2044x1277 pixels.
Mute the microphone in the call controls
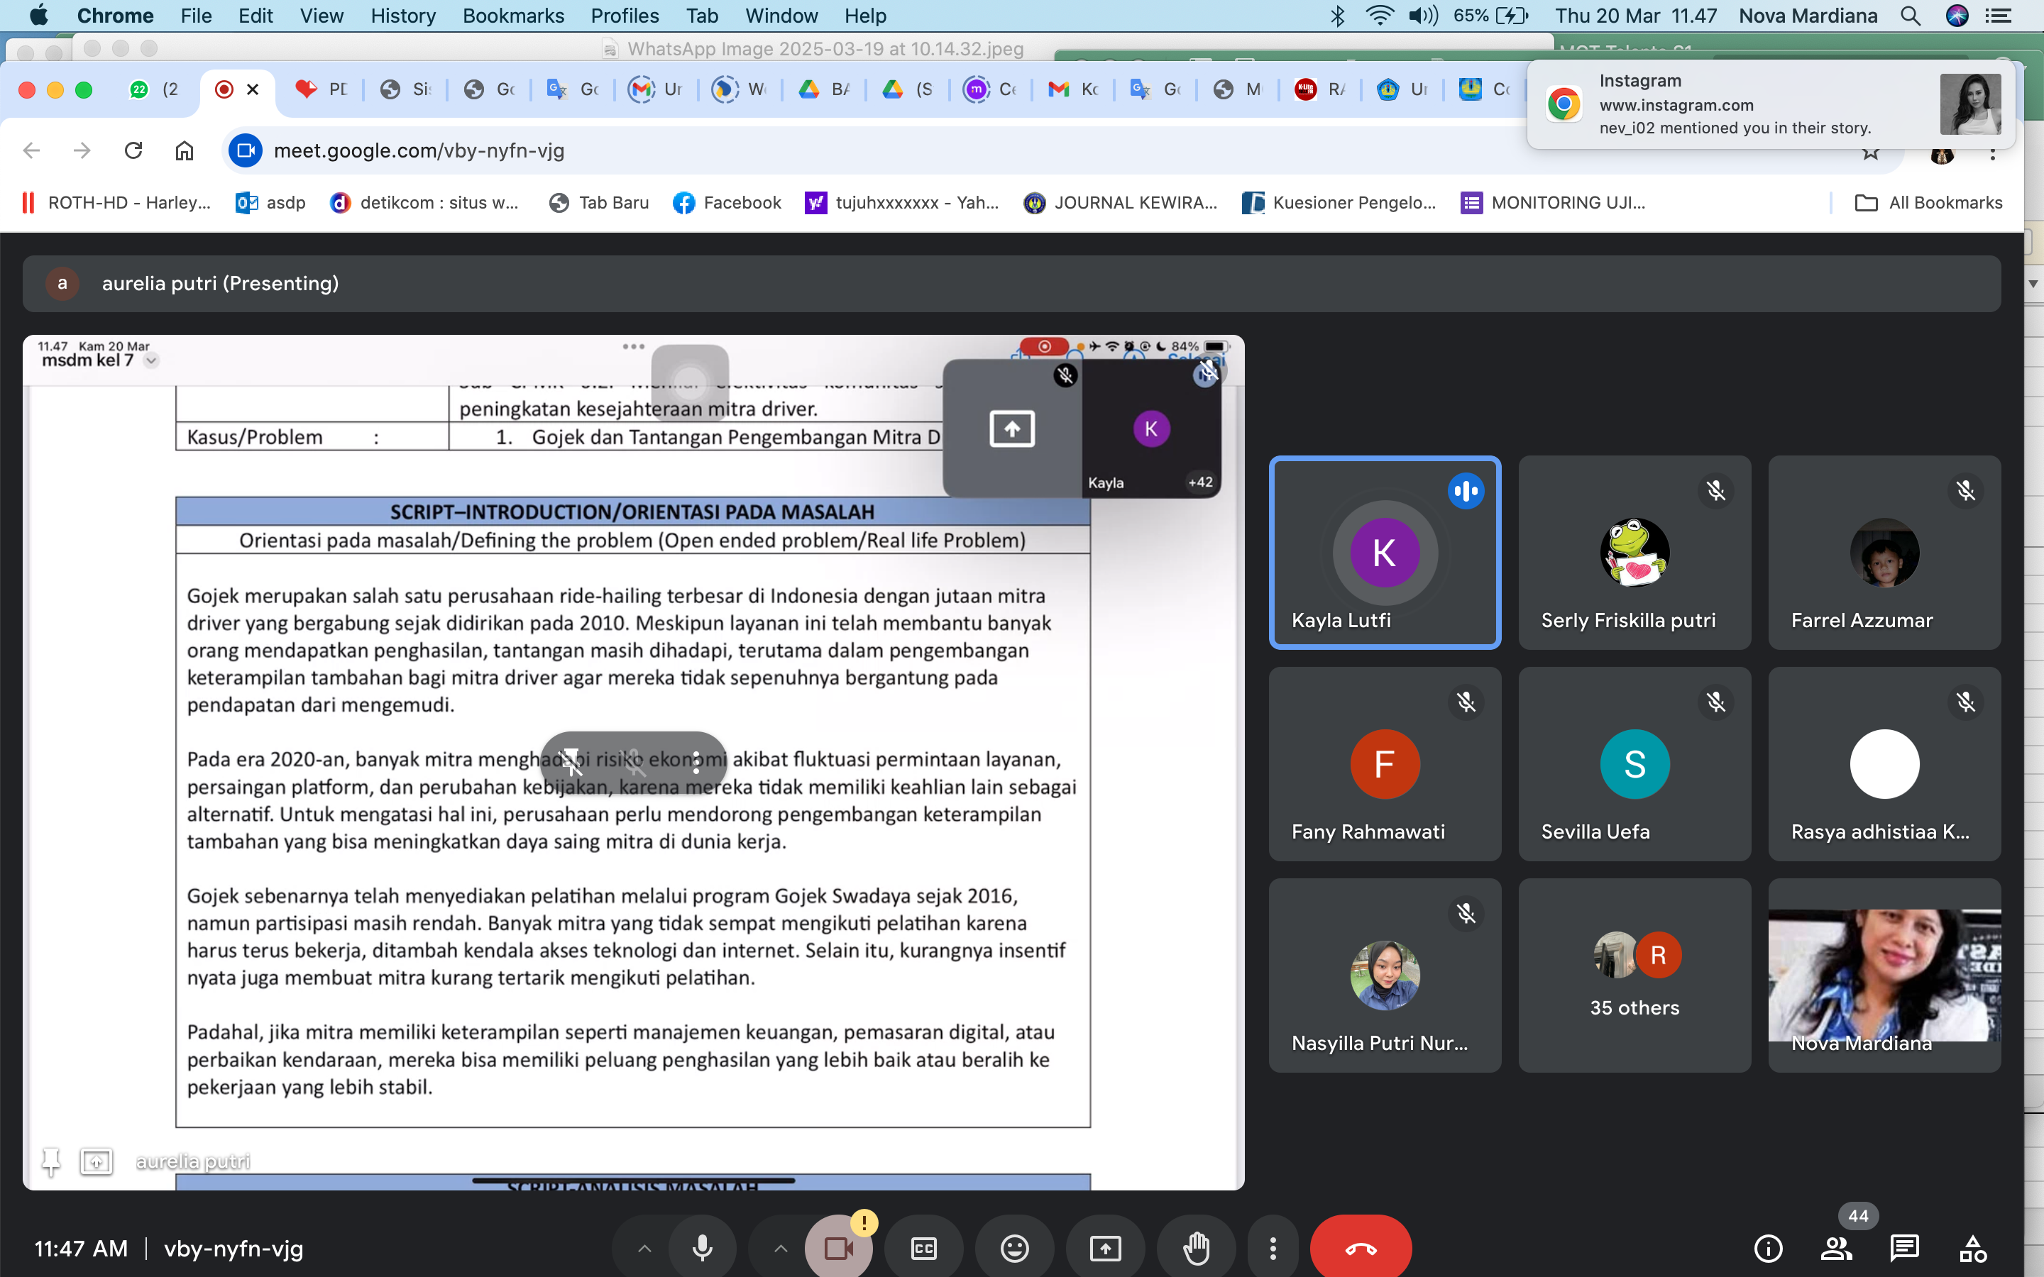[x=703, y=1247]
